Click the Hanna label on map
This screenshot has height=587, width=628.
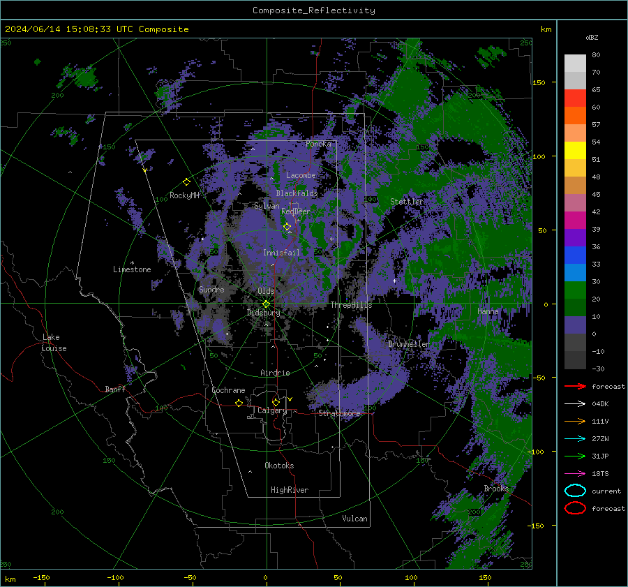click(488, 311)
